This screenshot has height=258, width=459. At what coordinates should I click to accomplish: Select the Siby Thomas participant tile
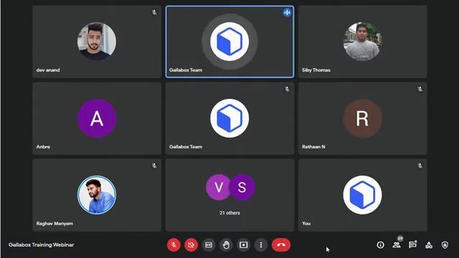tap(362, 42)
